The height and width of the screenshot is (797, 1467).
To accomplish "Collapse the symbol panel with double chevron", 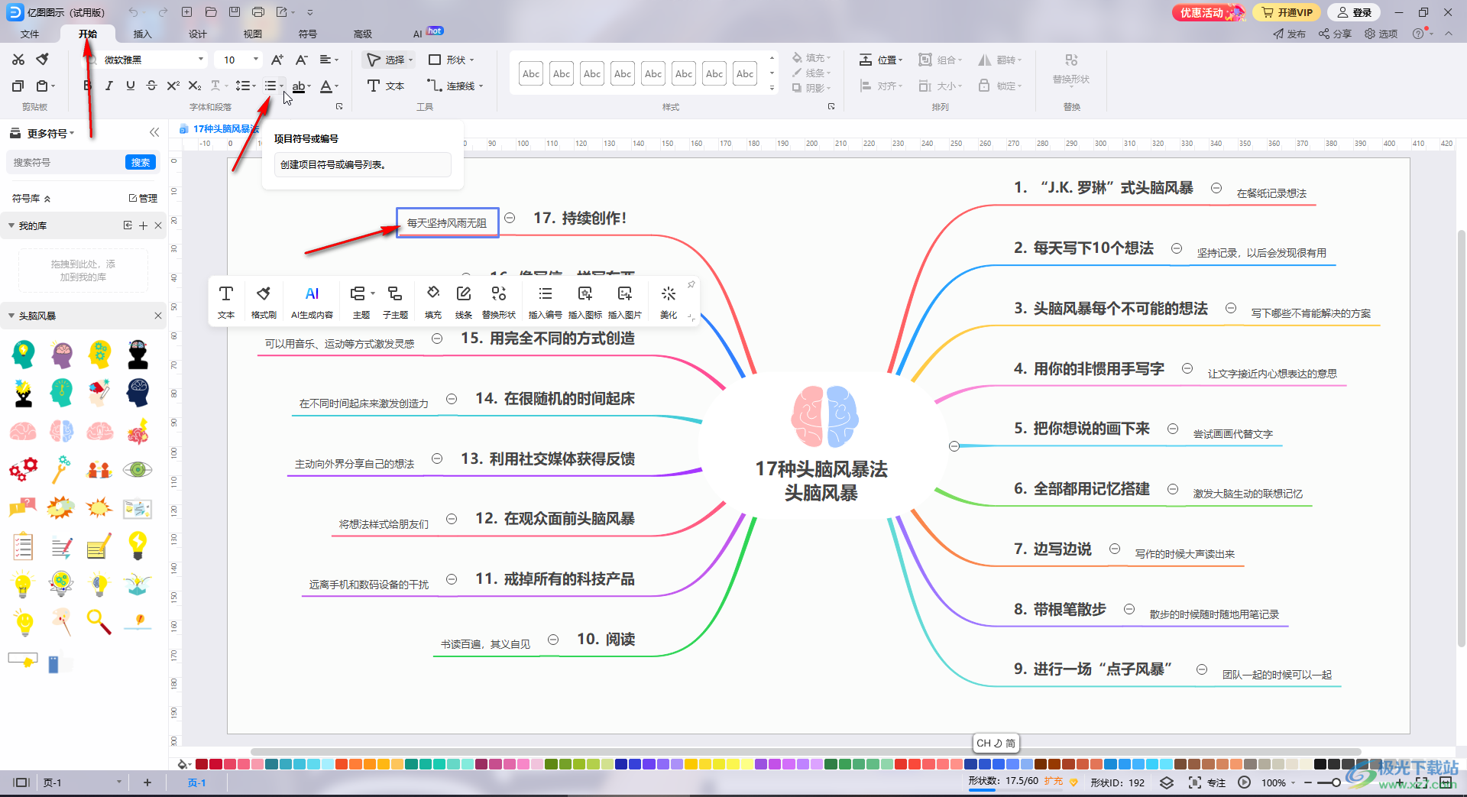I will pyautogui.click(x=154, y=132).
